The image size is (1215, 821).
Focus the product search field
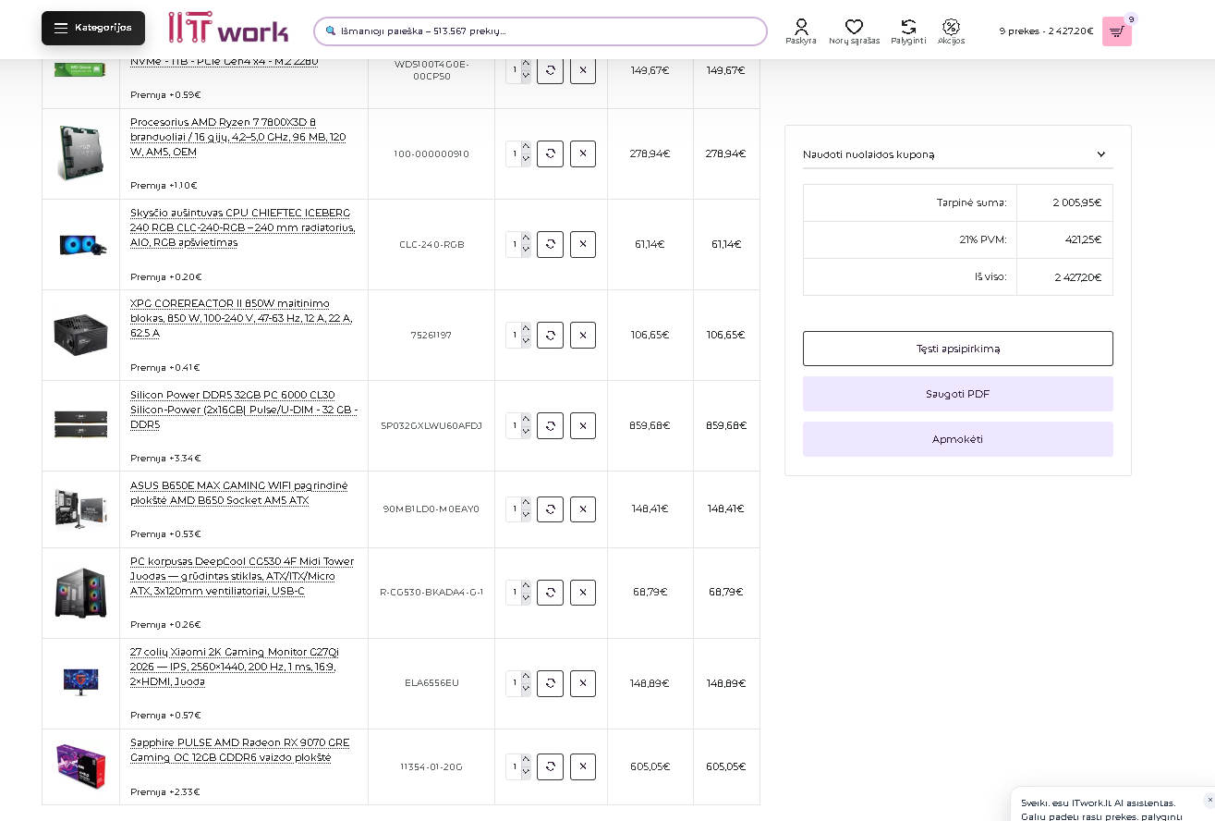point(541,31)
